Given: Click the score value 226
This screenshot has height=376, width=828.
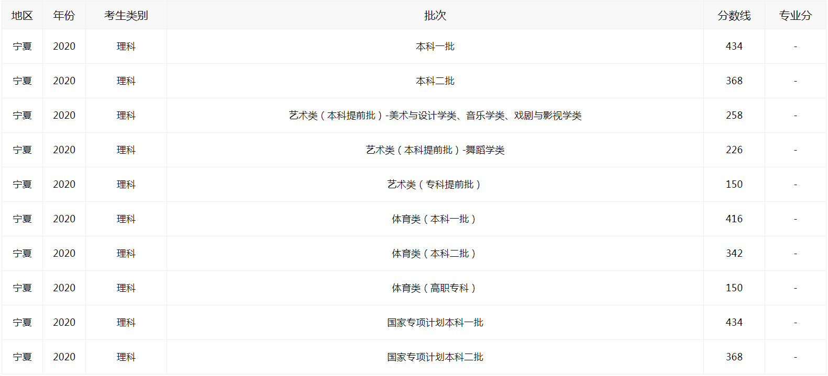Looking at the screenshot, I should [x=734, y=150].
